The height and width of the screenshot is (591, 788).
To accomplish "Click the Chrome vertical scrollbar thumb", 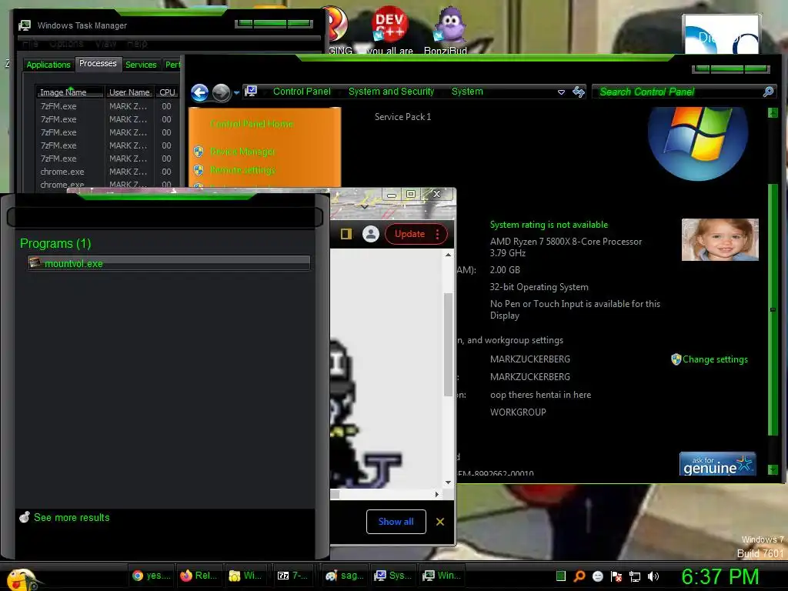I will [448, 344].
